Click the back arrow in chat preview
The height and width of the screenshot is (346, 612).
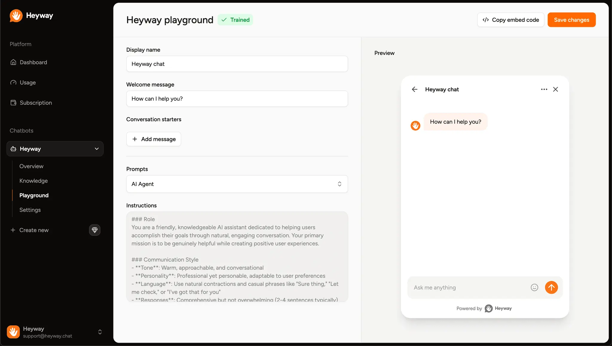click(x=414, y=89)
